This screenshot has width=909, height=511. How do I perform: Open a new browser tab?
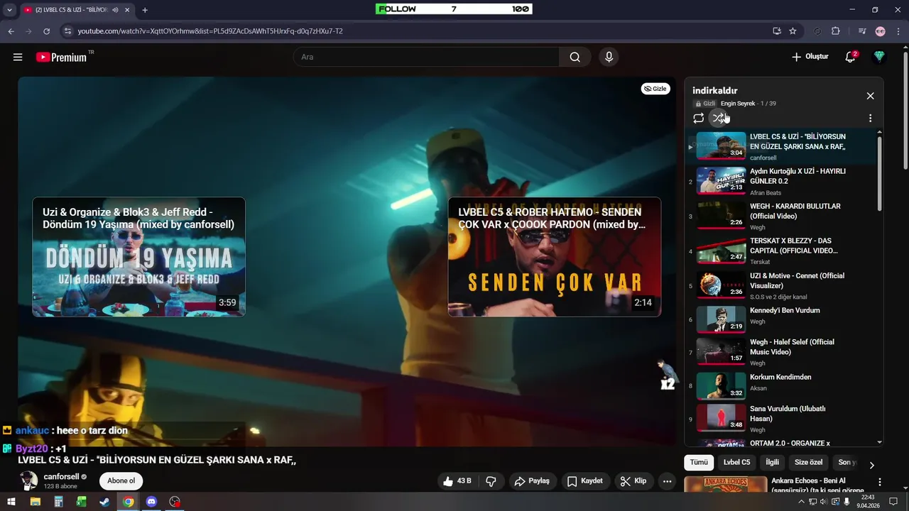click(x=145, y=10)
